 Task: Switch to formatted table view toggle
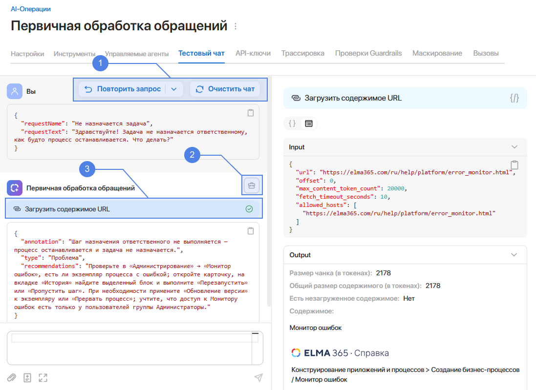pyautogui.click(x=309, y=123)
